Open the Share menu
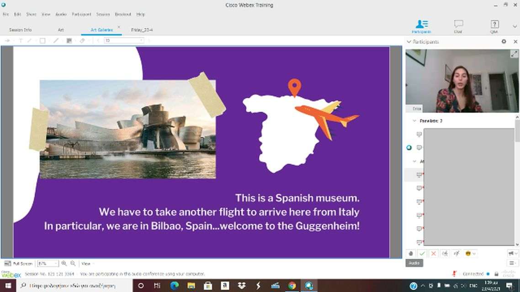The image size is (520, 292). click(31, 14)
